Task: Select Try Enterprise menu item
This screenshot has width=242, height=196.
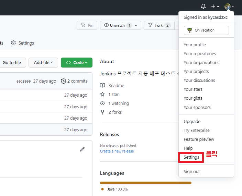Action: [x=197, y=131]
